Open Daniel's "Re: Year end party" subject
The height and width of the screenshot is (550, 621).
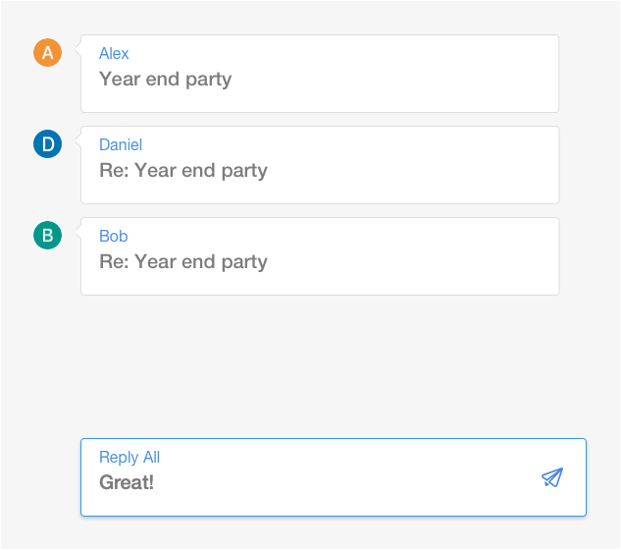coord(183,171)
